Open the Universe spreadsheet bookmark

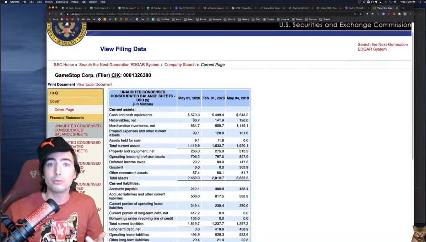tap(283, 19)
